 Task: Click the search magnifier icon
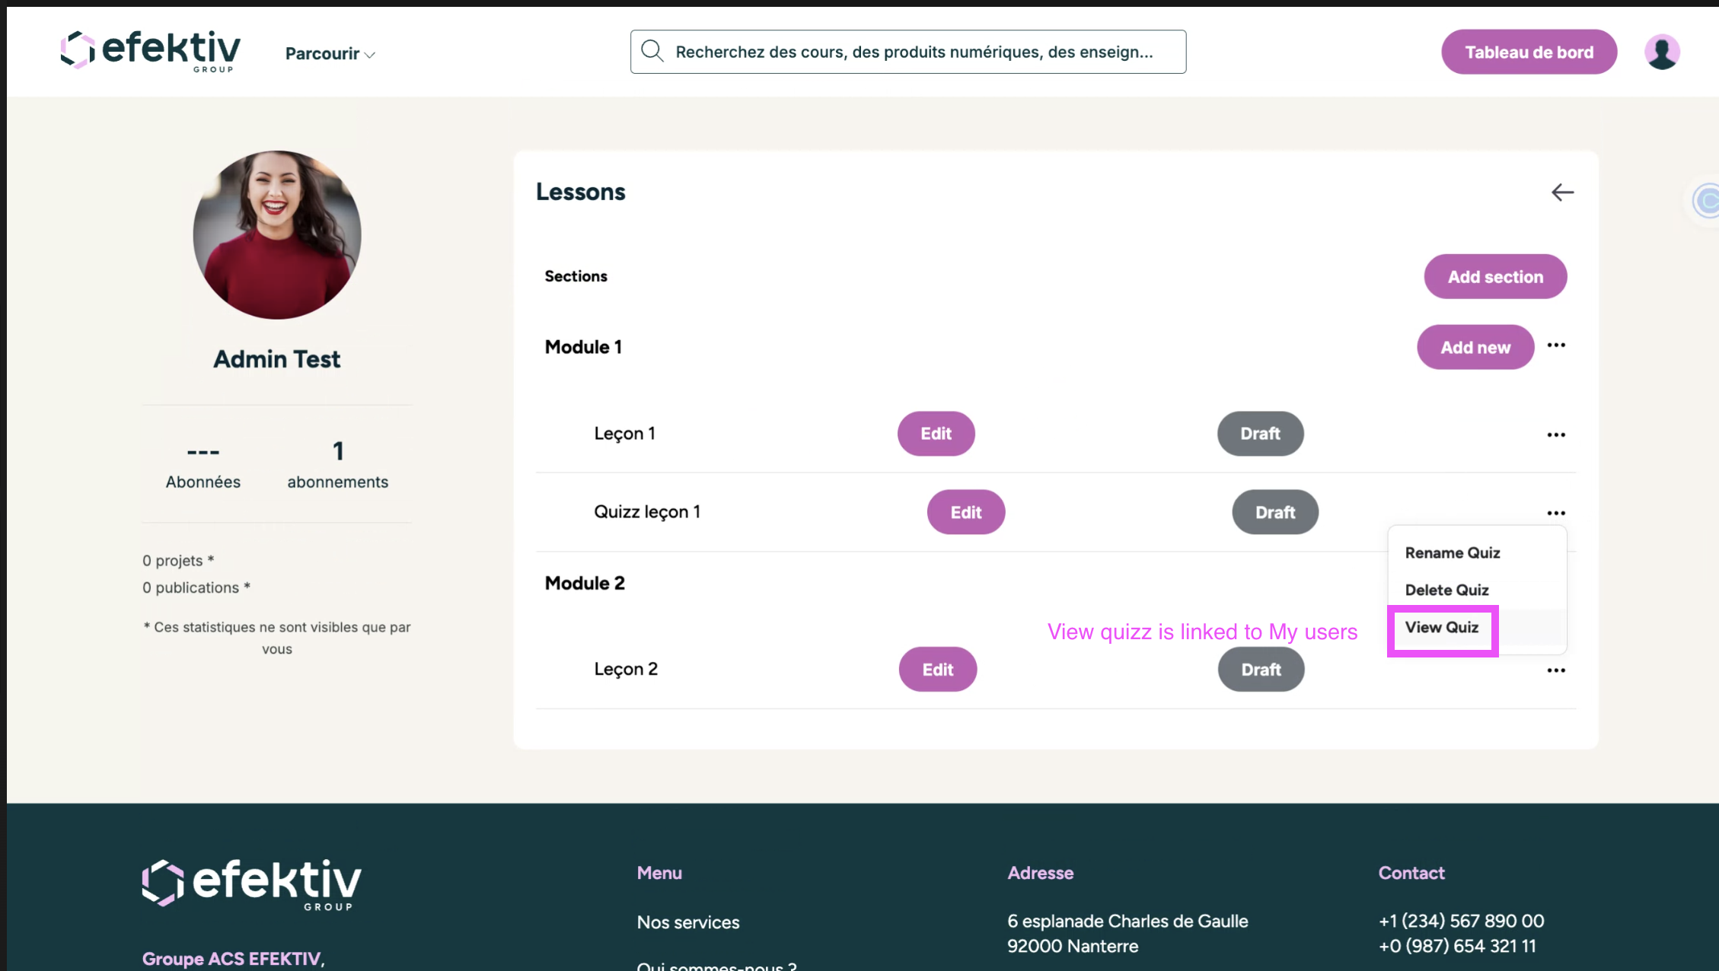pos(652,52)
